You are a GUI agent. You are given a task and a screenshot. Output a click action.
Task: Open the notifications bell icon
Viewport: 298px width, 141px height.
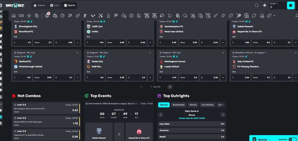pyautogui.click(x=265, y=5)
